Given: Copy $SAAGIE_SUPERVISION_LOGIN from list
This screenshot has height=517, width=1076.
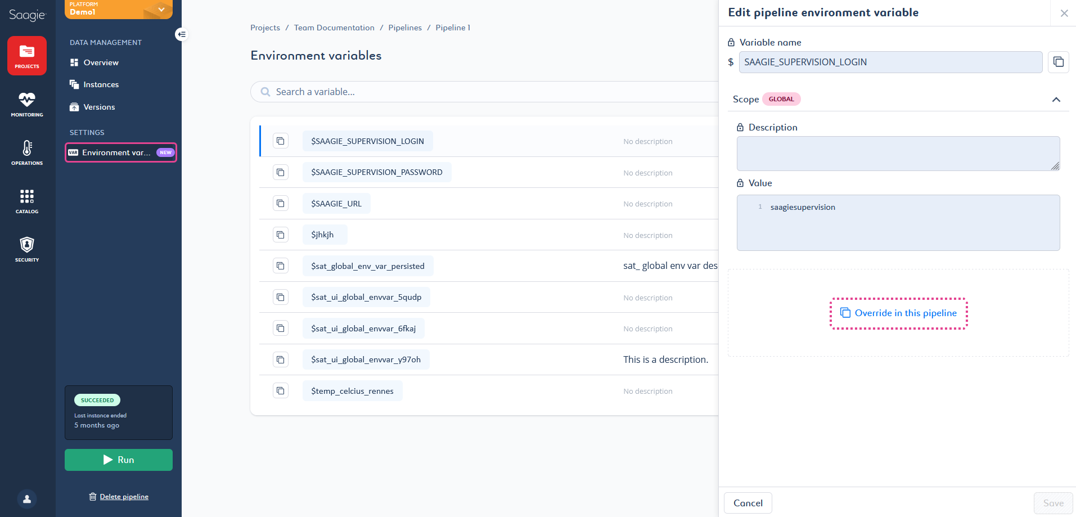Looking at the screenshot, I should click(280, 141).
